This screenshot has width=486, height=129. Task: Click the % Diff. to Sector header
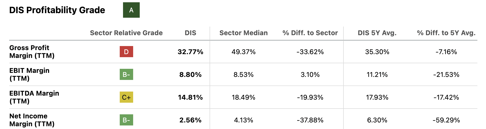[x=310, y=33]
